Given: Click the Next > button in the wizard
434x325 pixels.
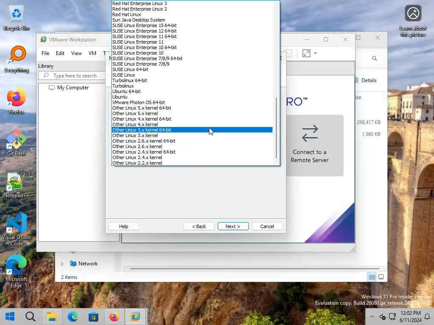Looking at the screenshot, I should pyautogui.click(x=233, y=226).
